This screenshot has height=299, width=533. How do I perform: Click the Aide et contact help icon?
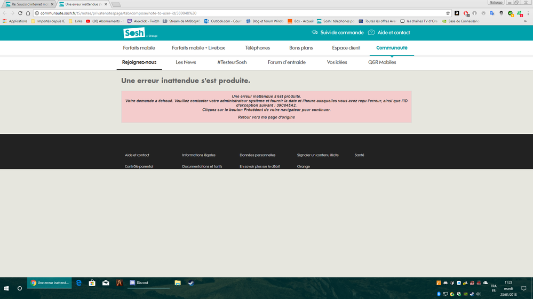click(x=371, y=33)
